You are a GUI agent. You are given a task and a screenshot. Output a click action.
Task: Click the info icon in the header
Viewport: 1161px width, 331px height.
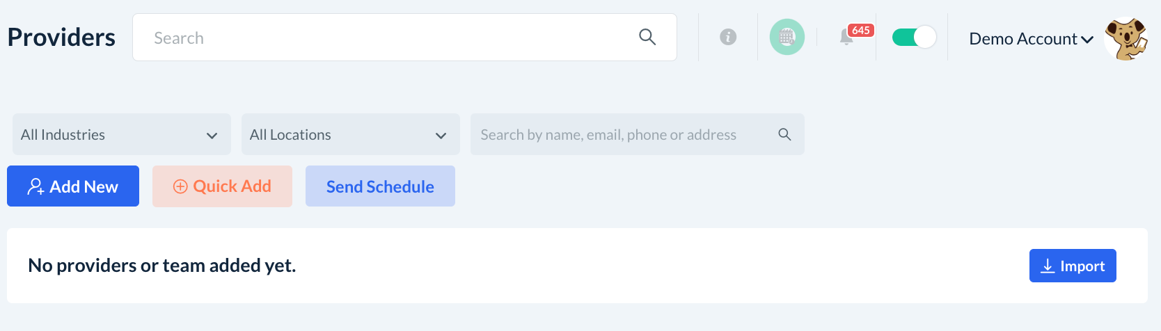728,37
